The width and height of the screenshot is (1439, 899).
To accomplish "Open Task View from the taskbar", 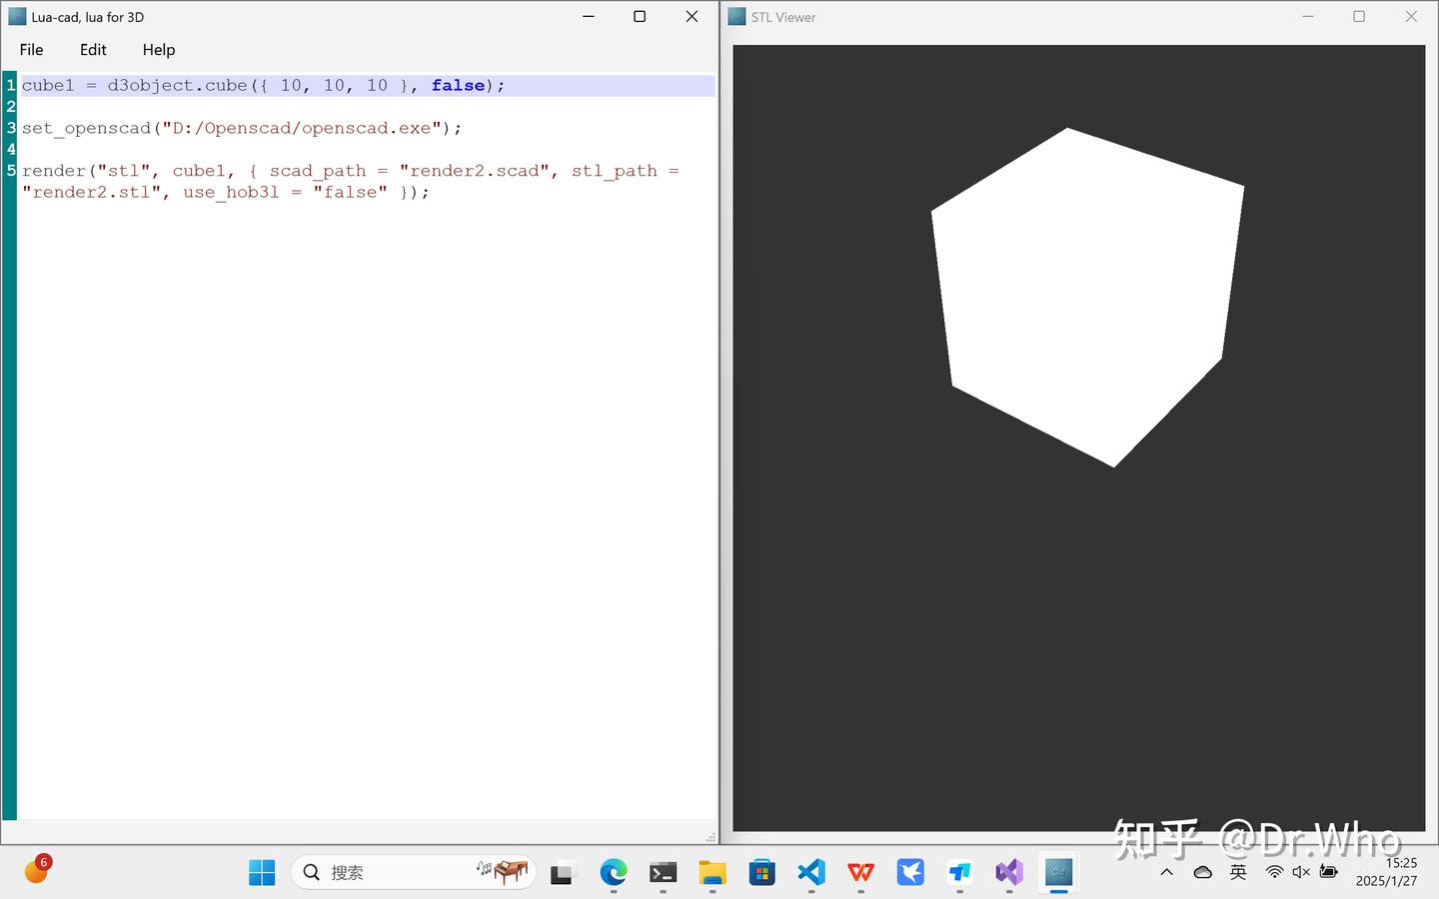I will 563,873.
